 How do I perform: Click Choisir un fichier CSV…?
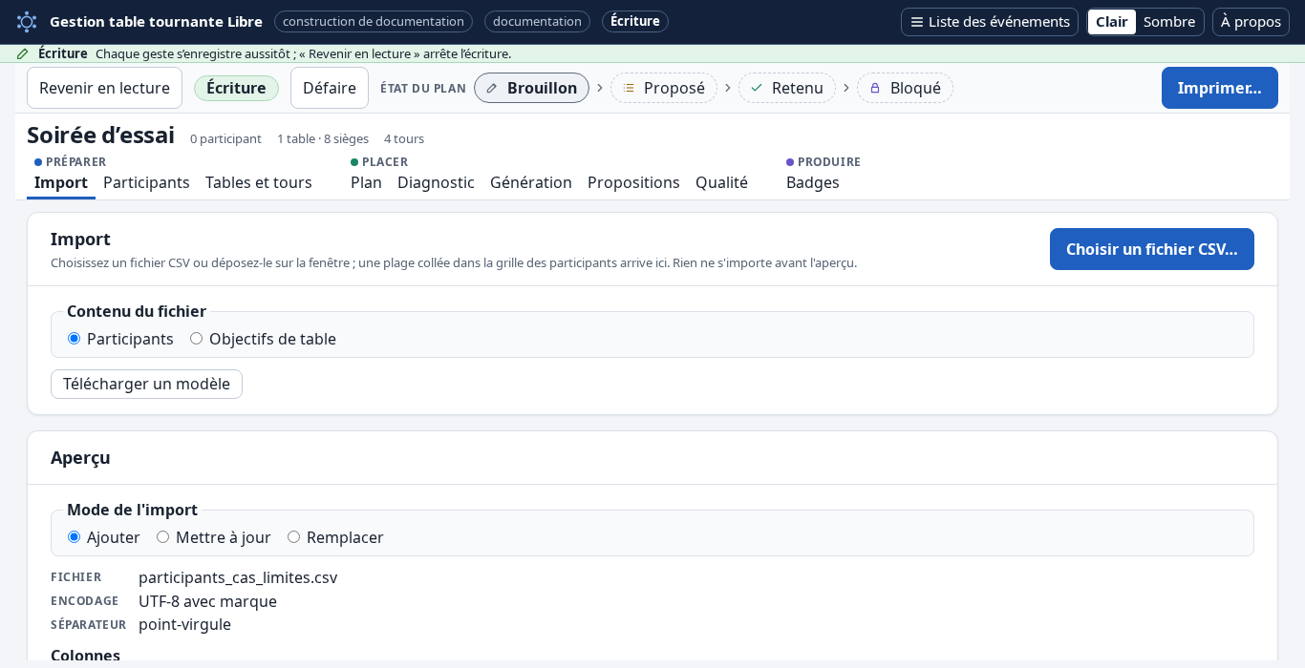coord(1152,249)
